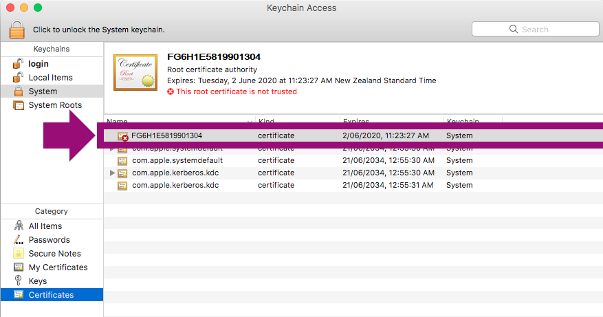The width and height of the screenshot is (603, 317).
Task: Click the System Roots folder icon
Action: click(x=19, y=105)
